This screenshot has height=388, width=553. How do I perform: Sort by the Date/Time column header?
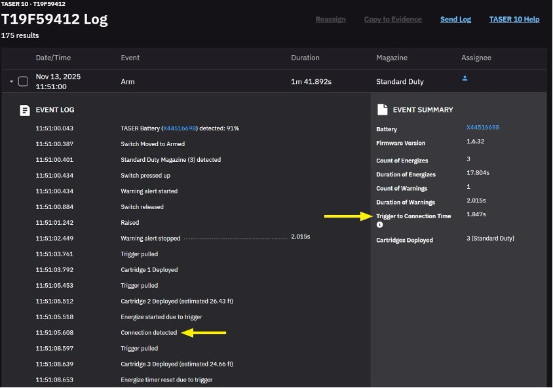[x=53, y=58]
